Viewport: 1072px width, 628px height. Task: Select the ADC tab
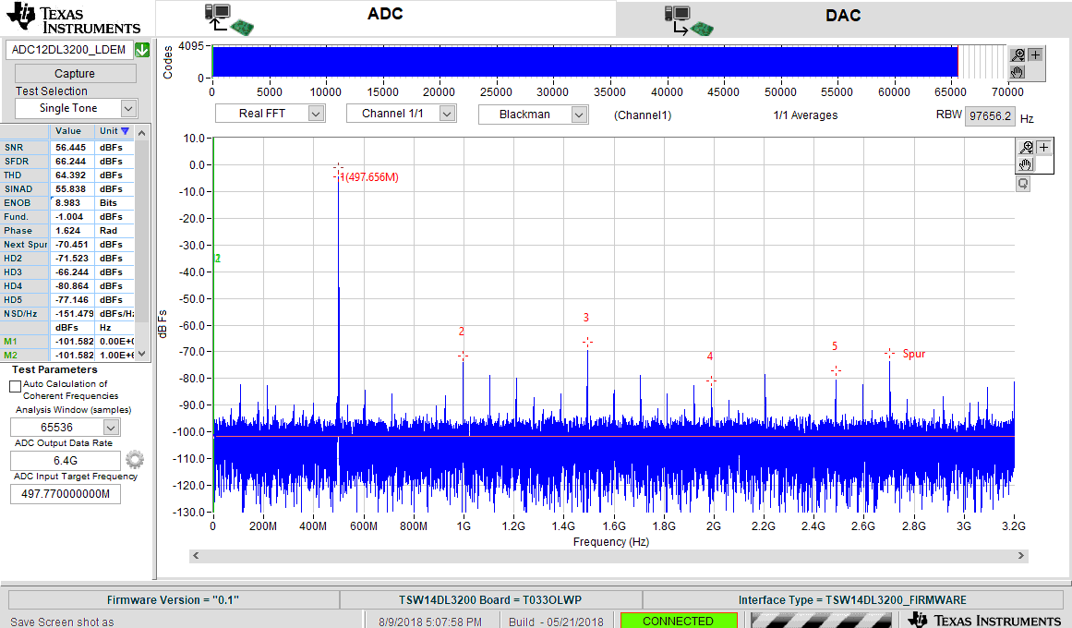(385, 15)
